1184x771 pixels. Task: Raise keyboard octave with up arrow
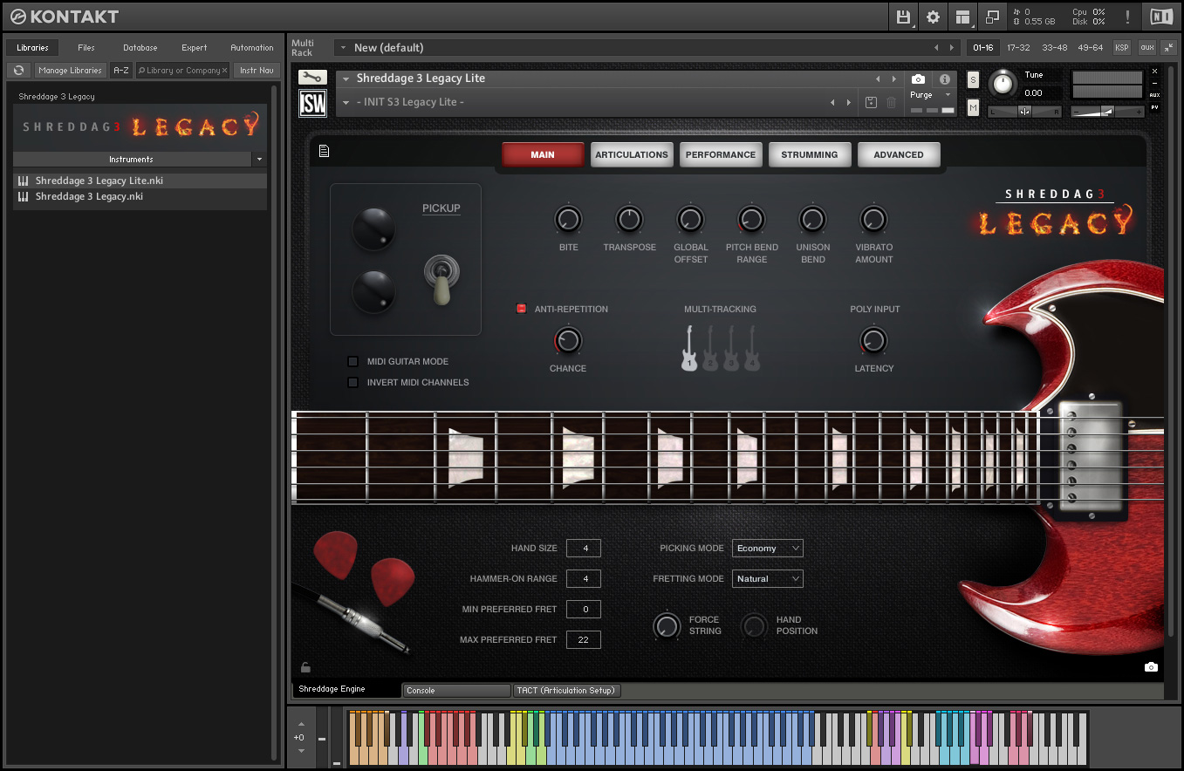click(301, 724)
